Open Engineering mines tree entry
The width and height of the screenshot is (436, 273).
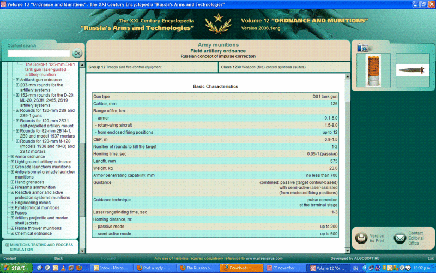click(33, 203)
